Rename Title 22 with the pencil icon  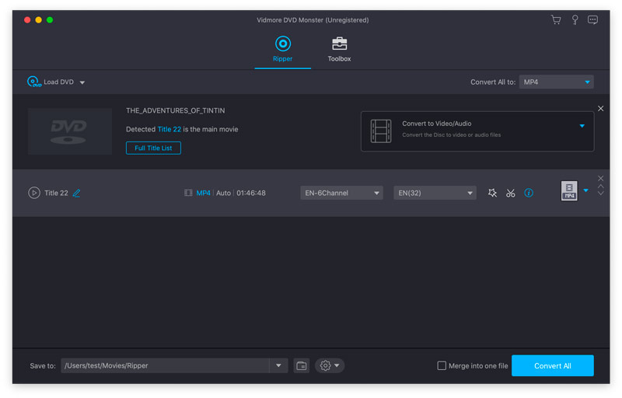point(76,193)
